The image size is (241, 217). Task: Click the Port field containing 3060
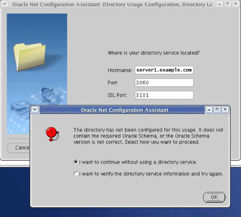pyautogui.click(x=164, y=83)
